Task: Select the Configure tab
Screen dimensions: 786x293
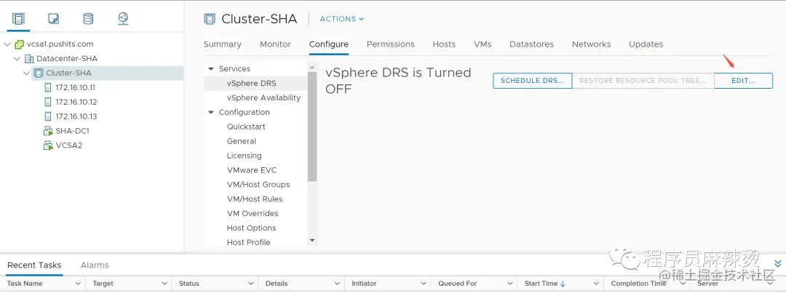Action: 329,44
